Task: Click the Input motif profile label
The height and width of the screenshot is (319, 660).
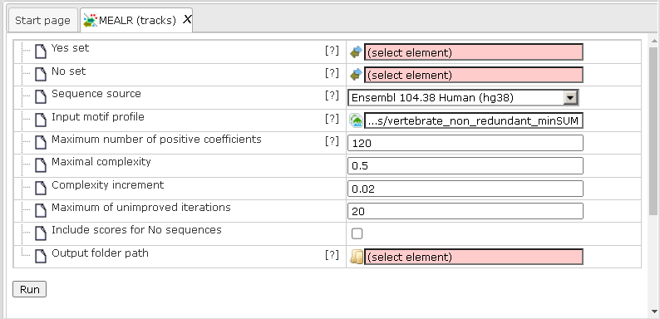Action: click(x=97, y=117)
